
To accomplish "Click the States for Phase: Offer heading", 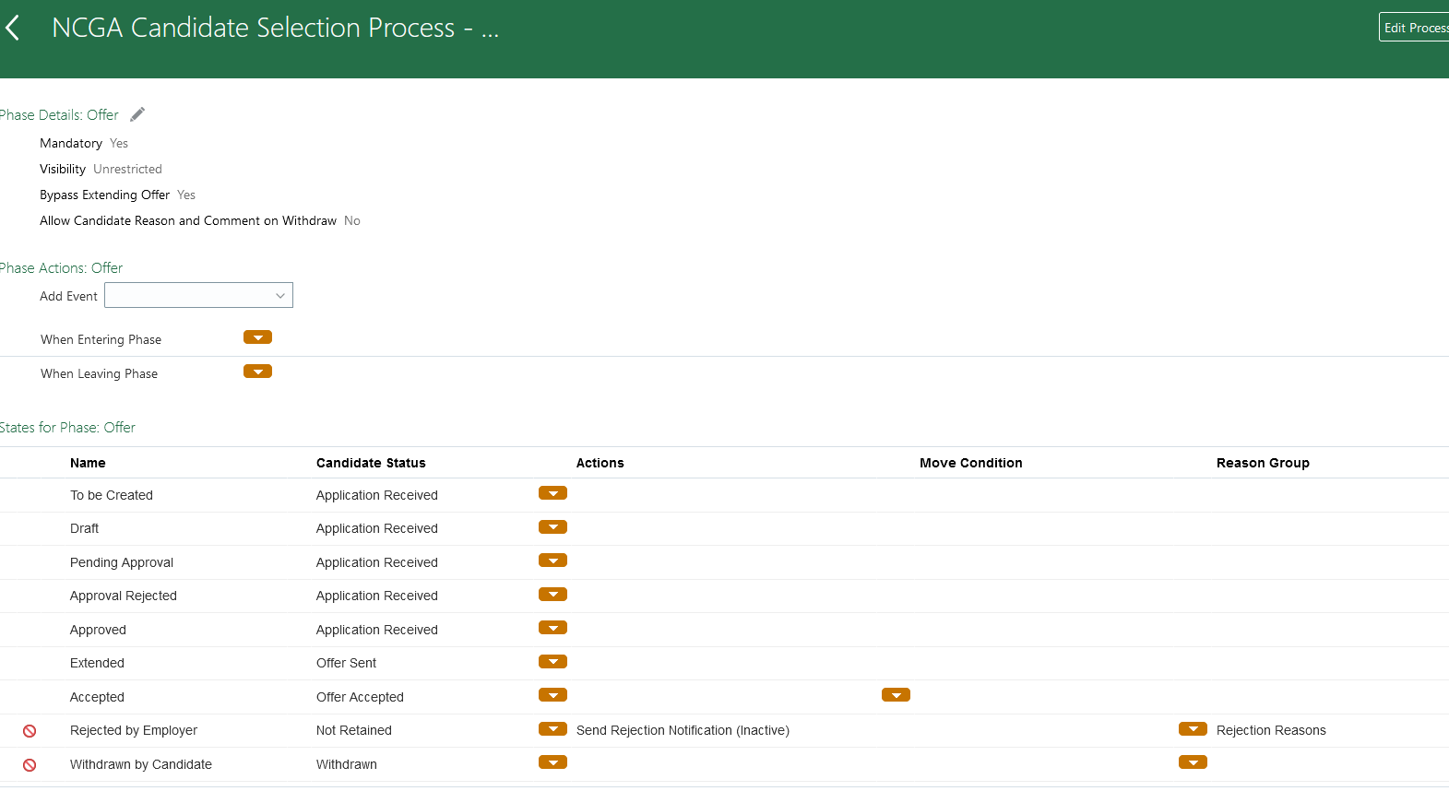I will (x=67, y=428).
